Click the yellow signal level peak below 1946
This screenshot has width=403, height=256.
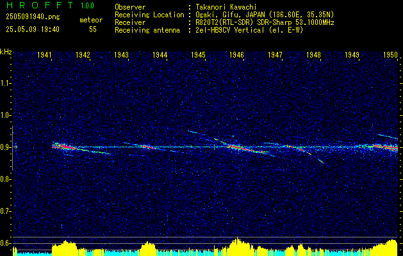click(x=238, y=246)
